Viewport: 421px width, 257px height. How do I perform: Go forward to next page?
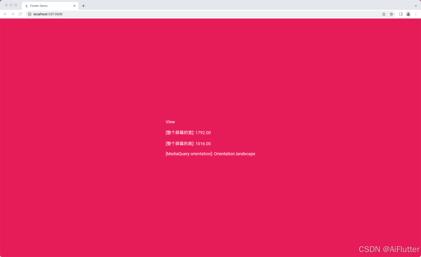coord(13,14)
